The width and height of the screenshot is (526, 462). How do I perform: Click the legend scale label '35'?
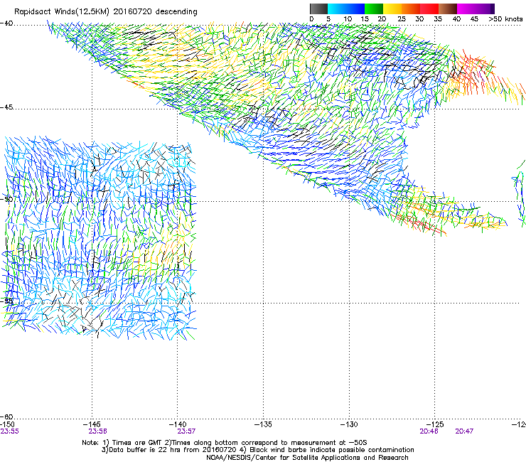pyautogui.click(x=438, y=19)
